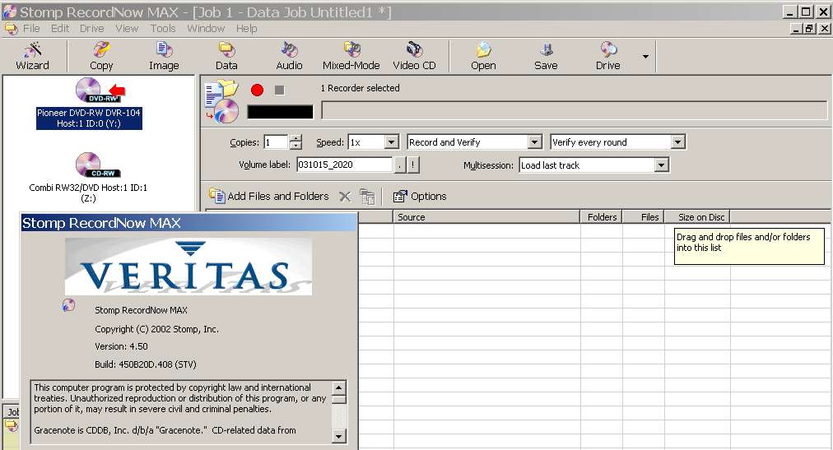The width and height of the screenshot is (833, 450).
Task: Click the small disc icon in About dialog
Action: (x=68, y=305)
